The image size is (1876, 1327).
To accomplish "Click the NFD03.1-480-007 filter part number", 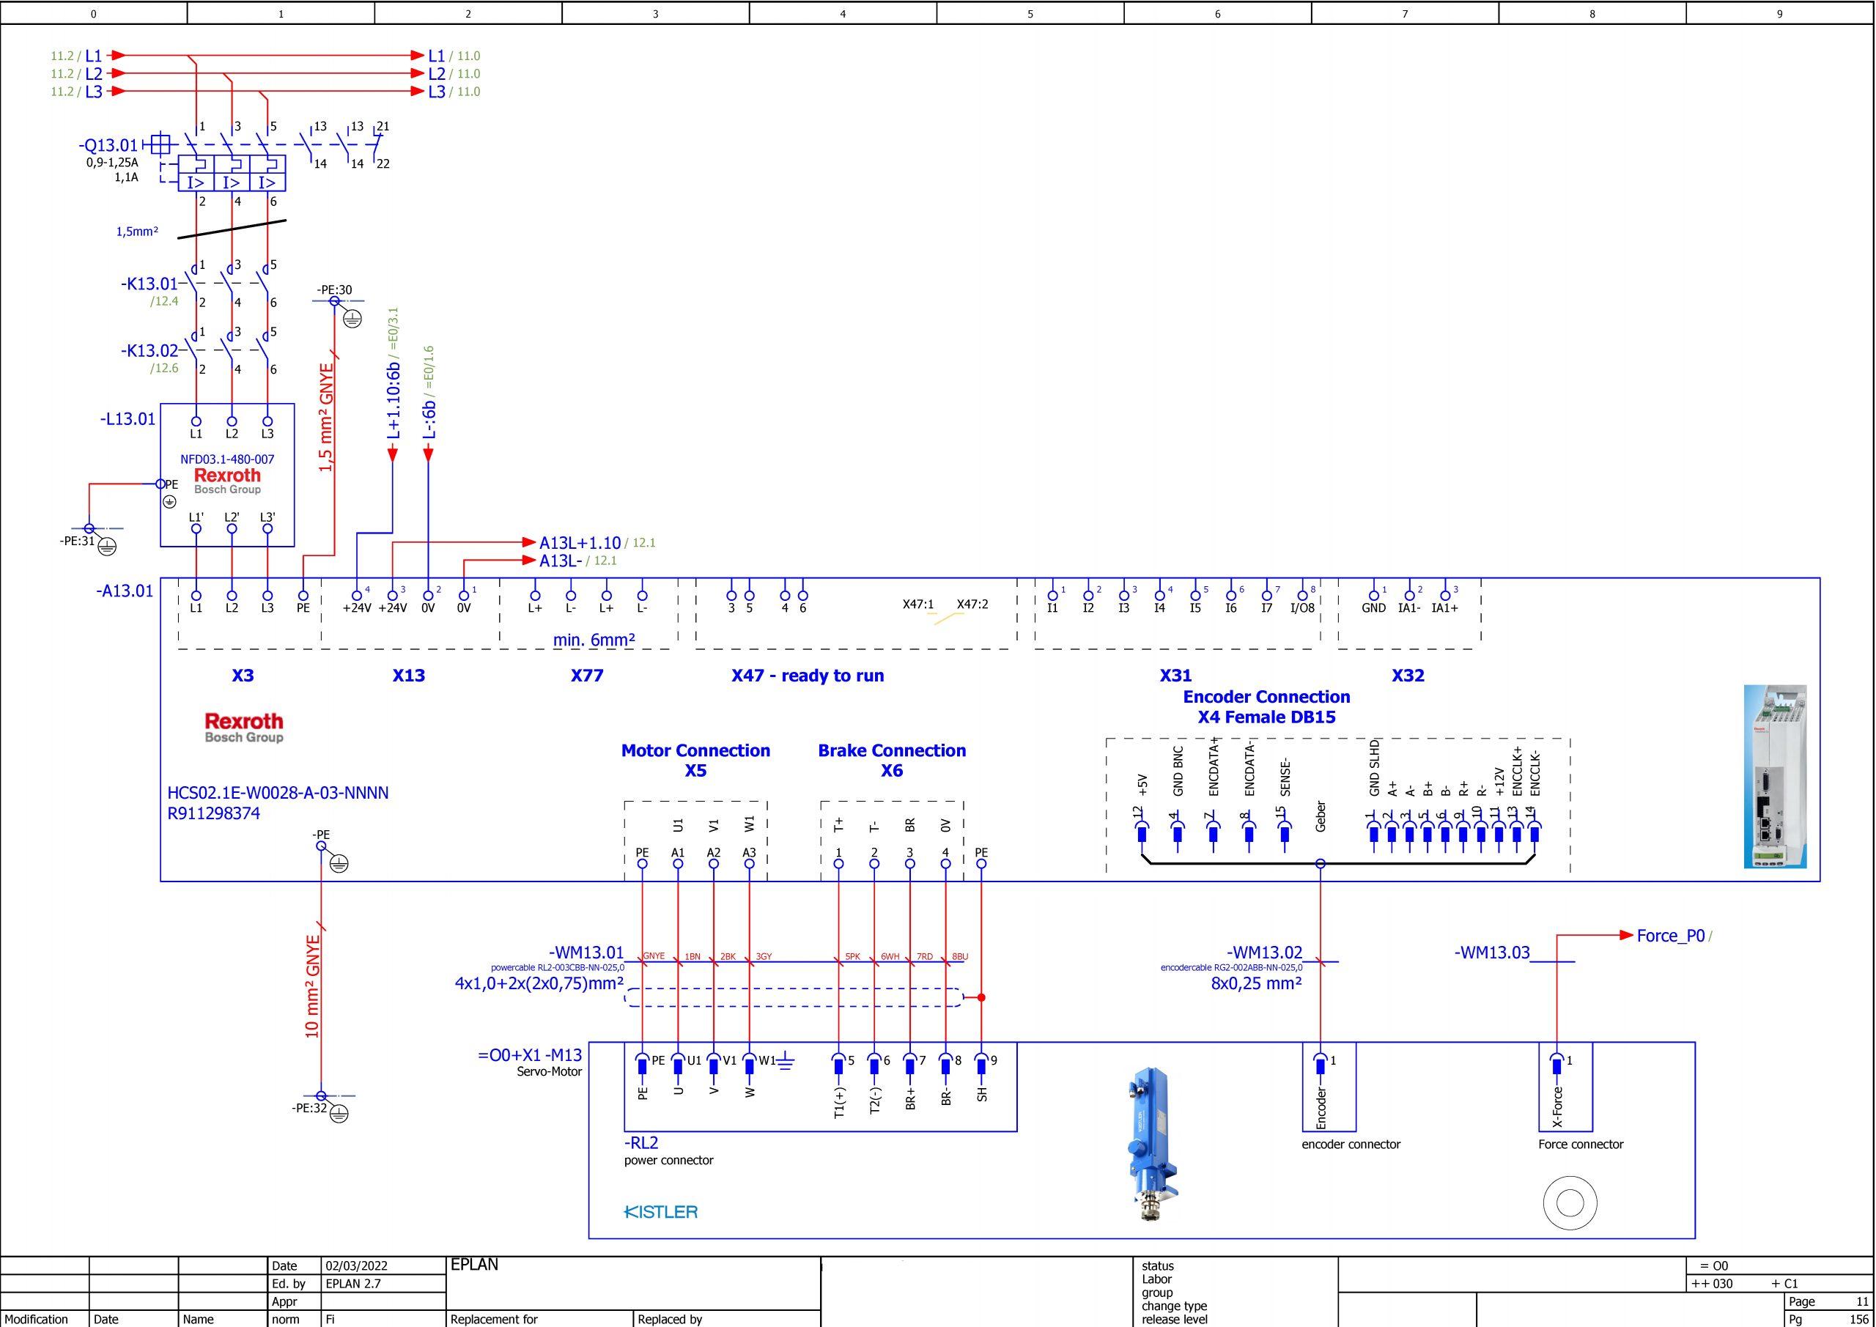I will tap(227, 459).
